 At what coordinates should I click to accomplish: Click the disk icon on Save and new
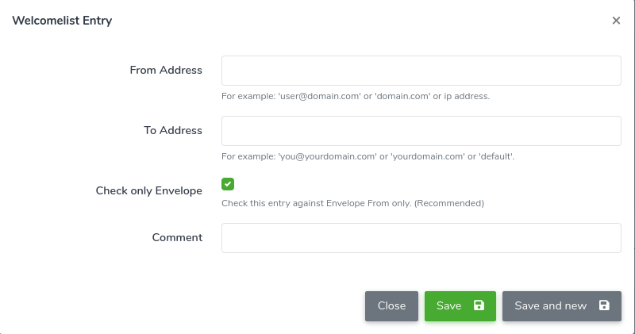point(604,305)
